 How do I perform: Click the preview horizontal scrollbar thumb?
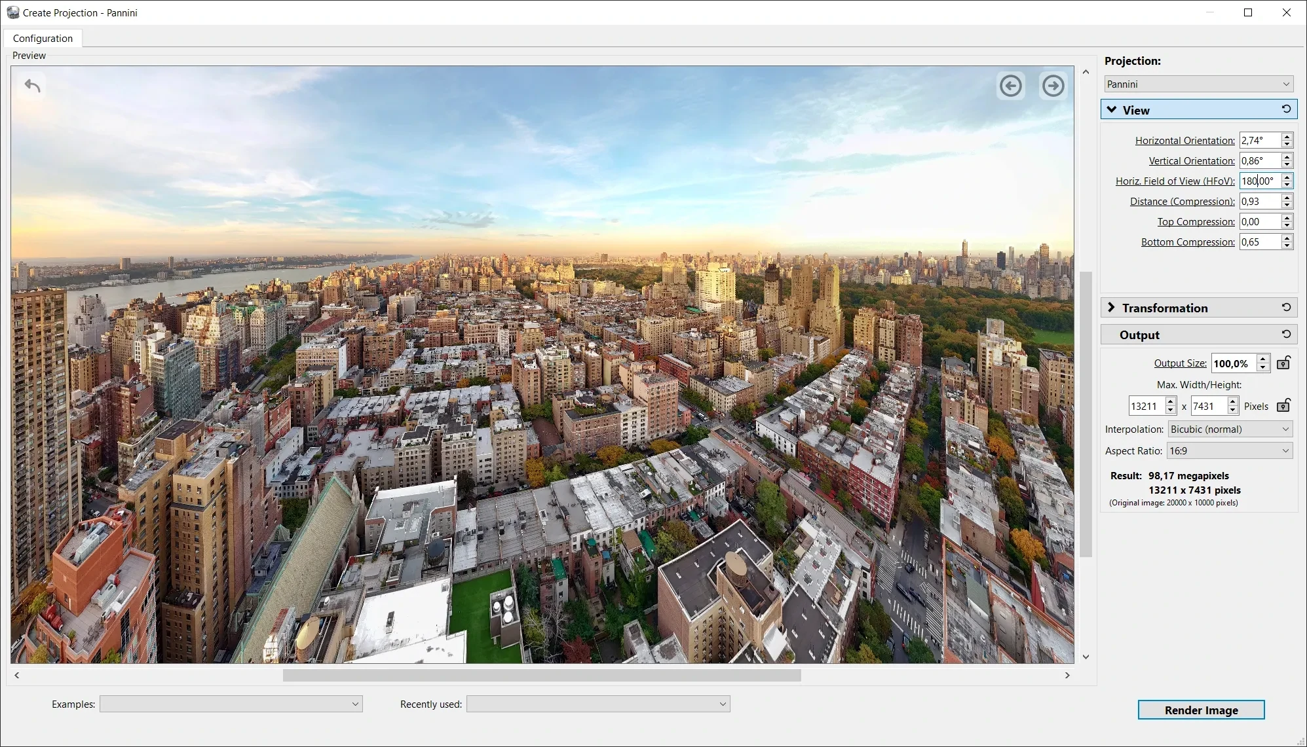pos(542,675)
